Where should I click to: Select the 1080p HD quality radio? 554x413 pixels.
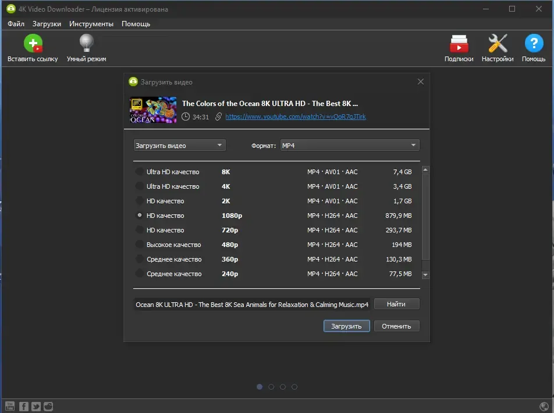(140, 216)
